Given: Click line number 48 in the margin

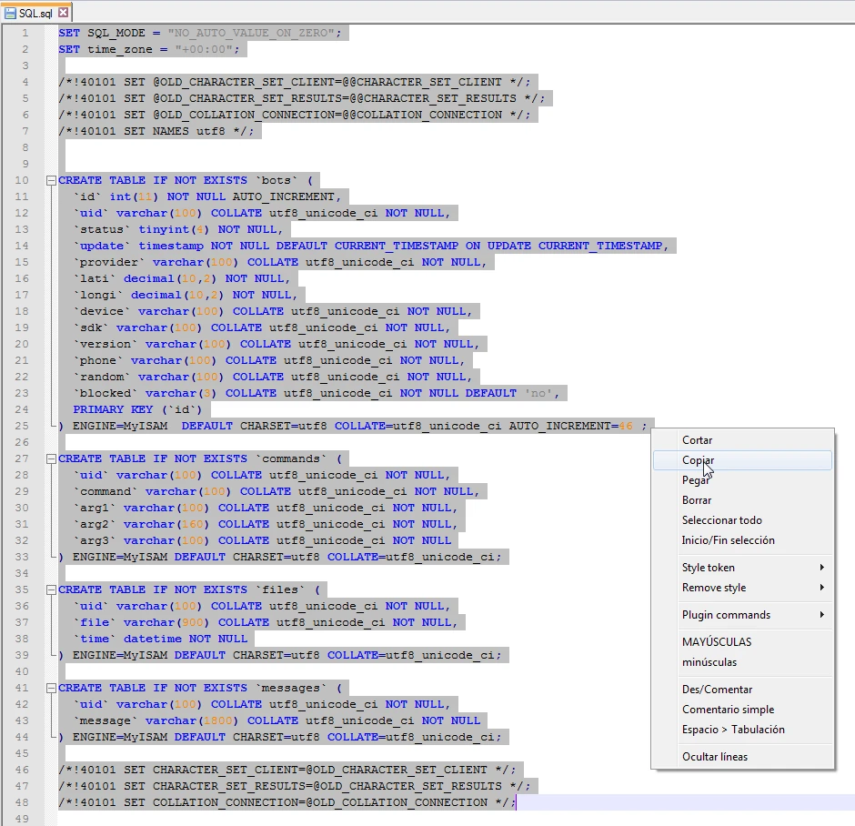Looking at the screenshot, I should pyautogui.click(x=22, y=803).
